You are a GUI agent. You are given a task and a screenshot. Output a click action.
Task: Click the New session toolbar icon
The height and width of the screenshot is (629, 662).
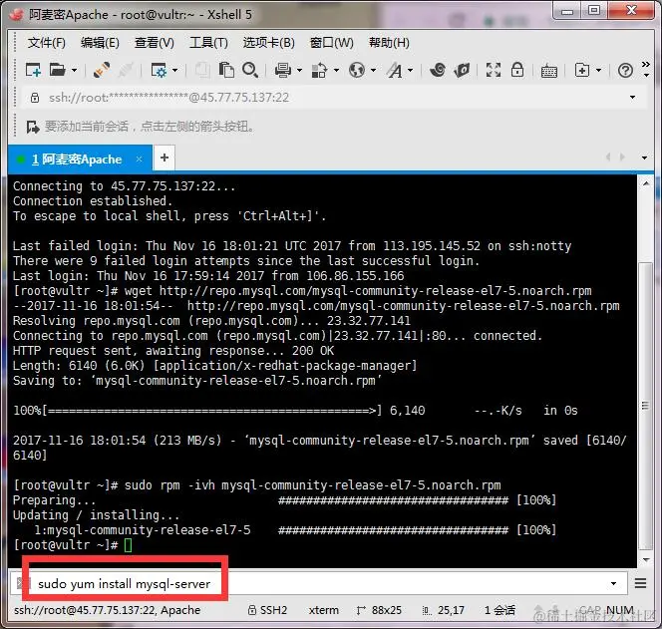[x=33, y=70]
